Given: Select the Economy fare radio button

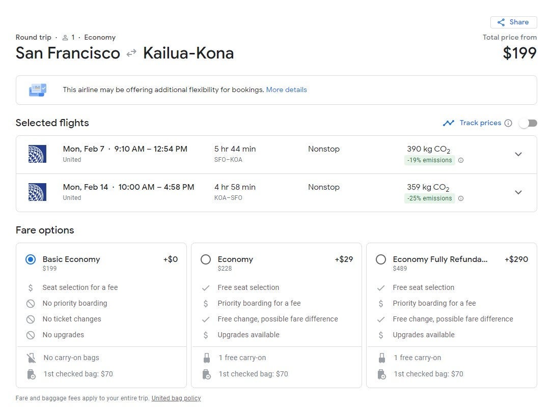Looking at the screenshot, I should (206, 259).
